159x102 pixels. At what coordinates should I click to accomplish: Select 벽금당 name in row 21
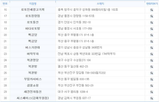pyautogui.click(x=33, y=41)
